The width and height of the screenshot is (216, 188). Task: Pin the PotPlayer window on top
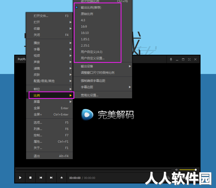point(171,59)
